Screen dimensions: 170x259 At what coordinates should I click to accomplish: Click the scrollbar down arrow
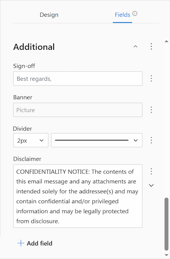[x=166, y=255]
